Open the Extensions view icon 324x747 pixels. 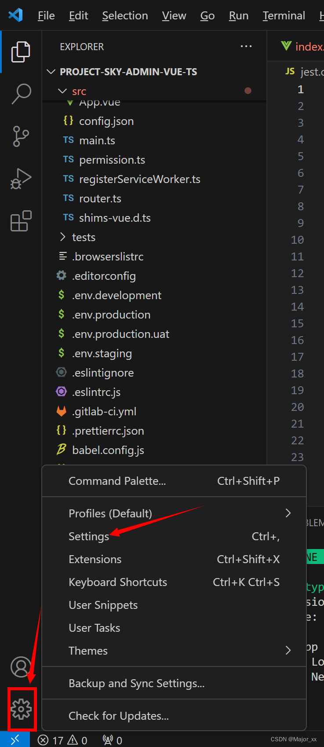pyautogui.click(x=21, y=221)
